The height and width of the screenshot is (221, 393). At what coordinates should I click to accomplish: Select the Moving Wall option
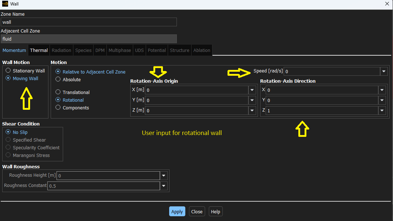(7, 78)
